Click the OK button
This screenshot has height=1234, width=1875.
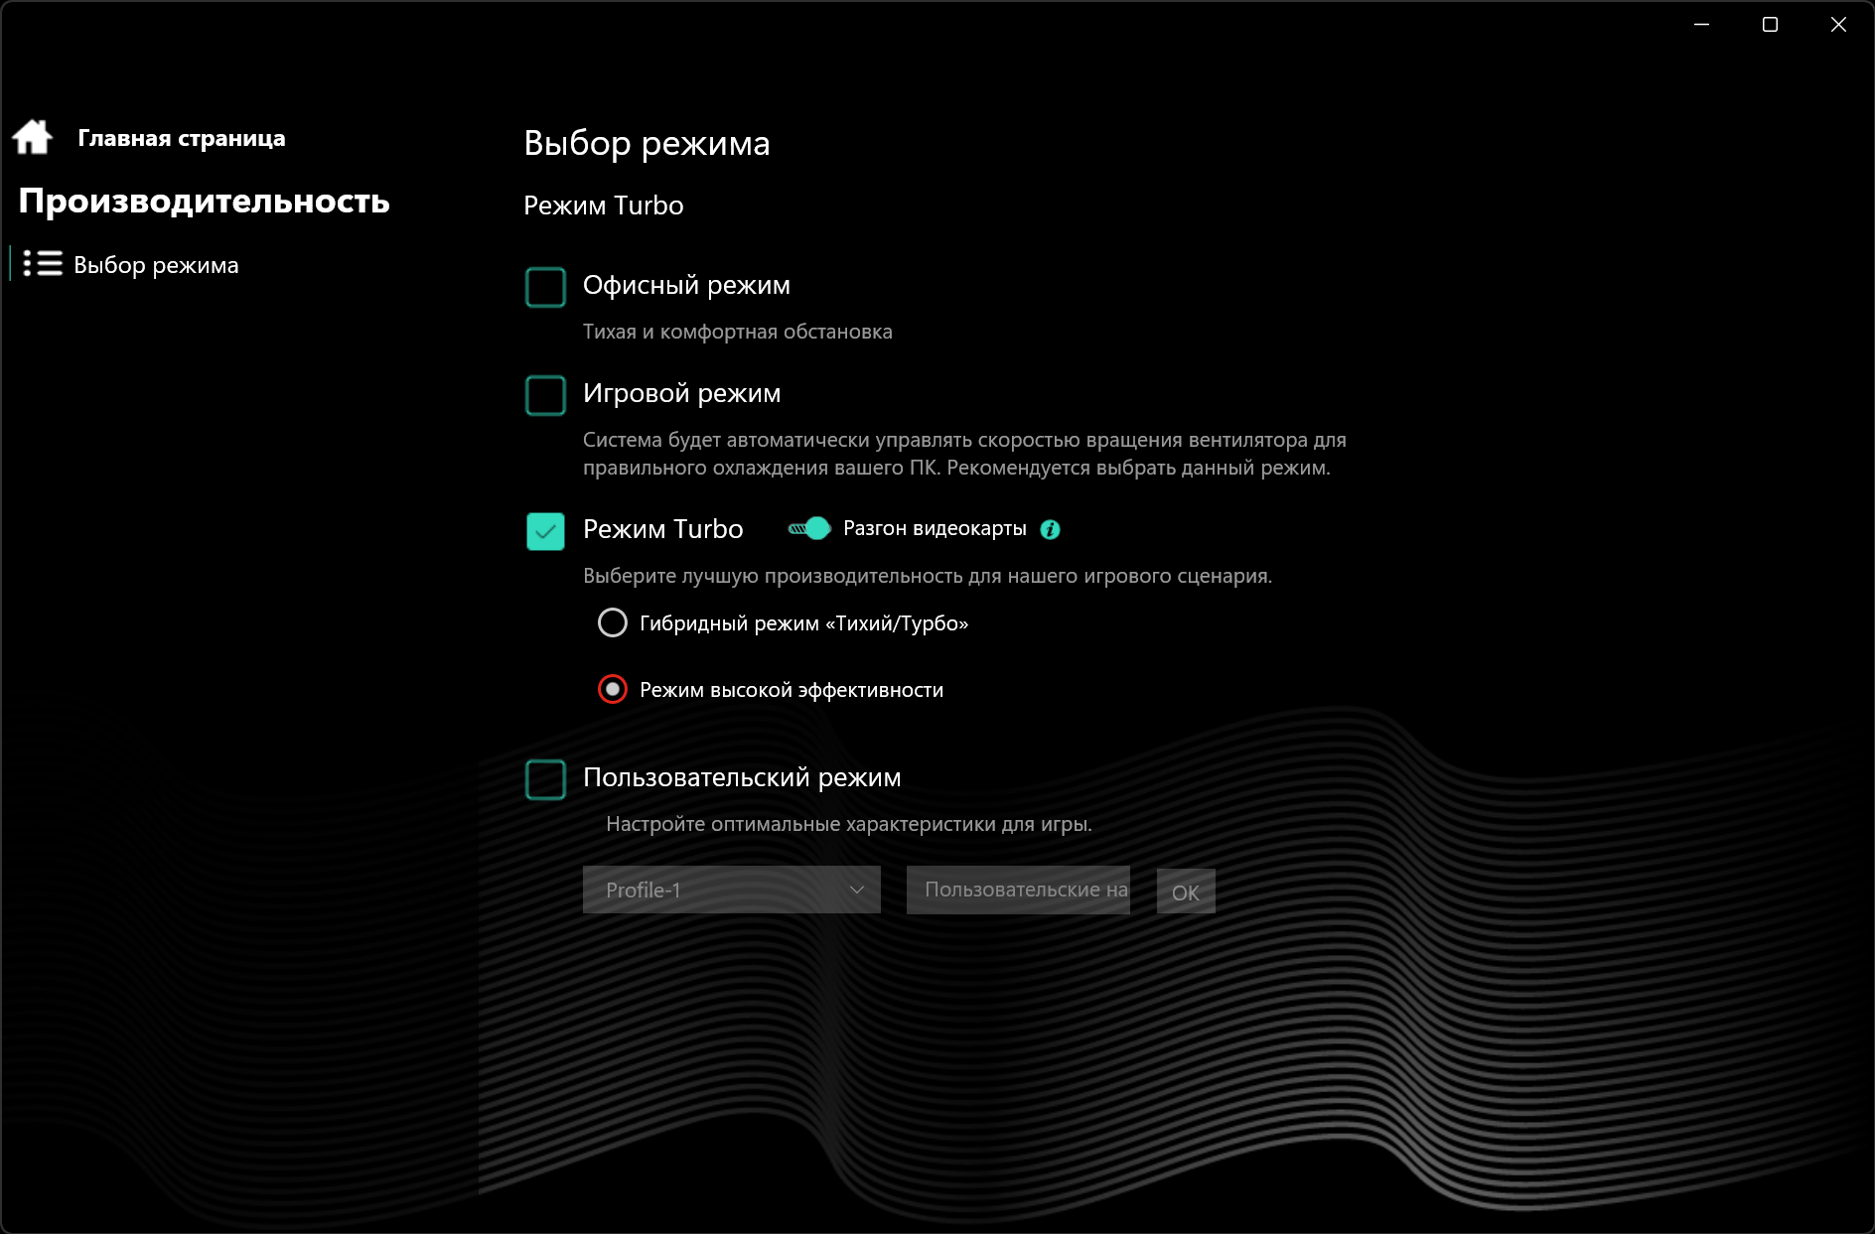click(1186, 891)
